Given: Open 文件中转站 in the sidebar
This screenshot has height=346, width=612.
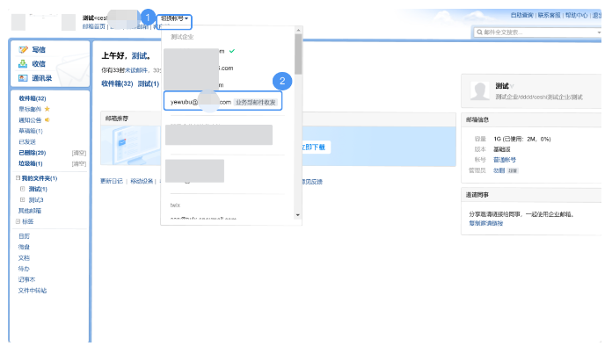Looking at the screenshot, I should click(x=33, y=291).
